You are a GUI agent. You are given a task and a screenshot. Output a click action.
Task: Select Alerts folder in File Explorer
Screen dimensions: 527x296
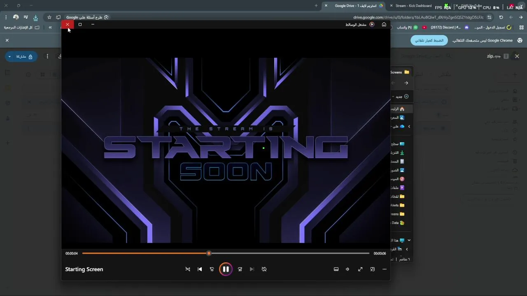point(398,205)
